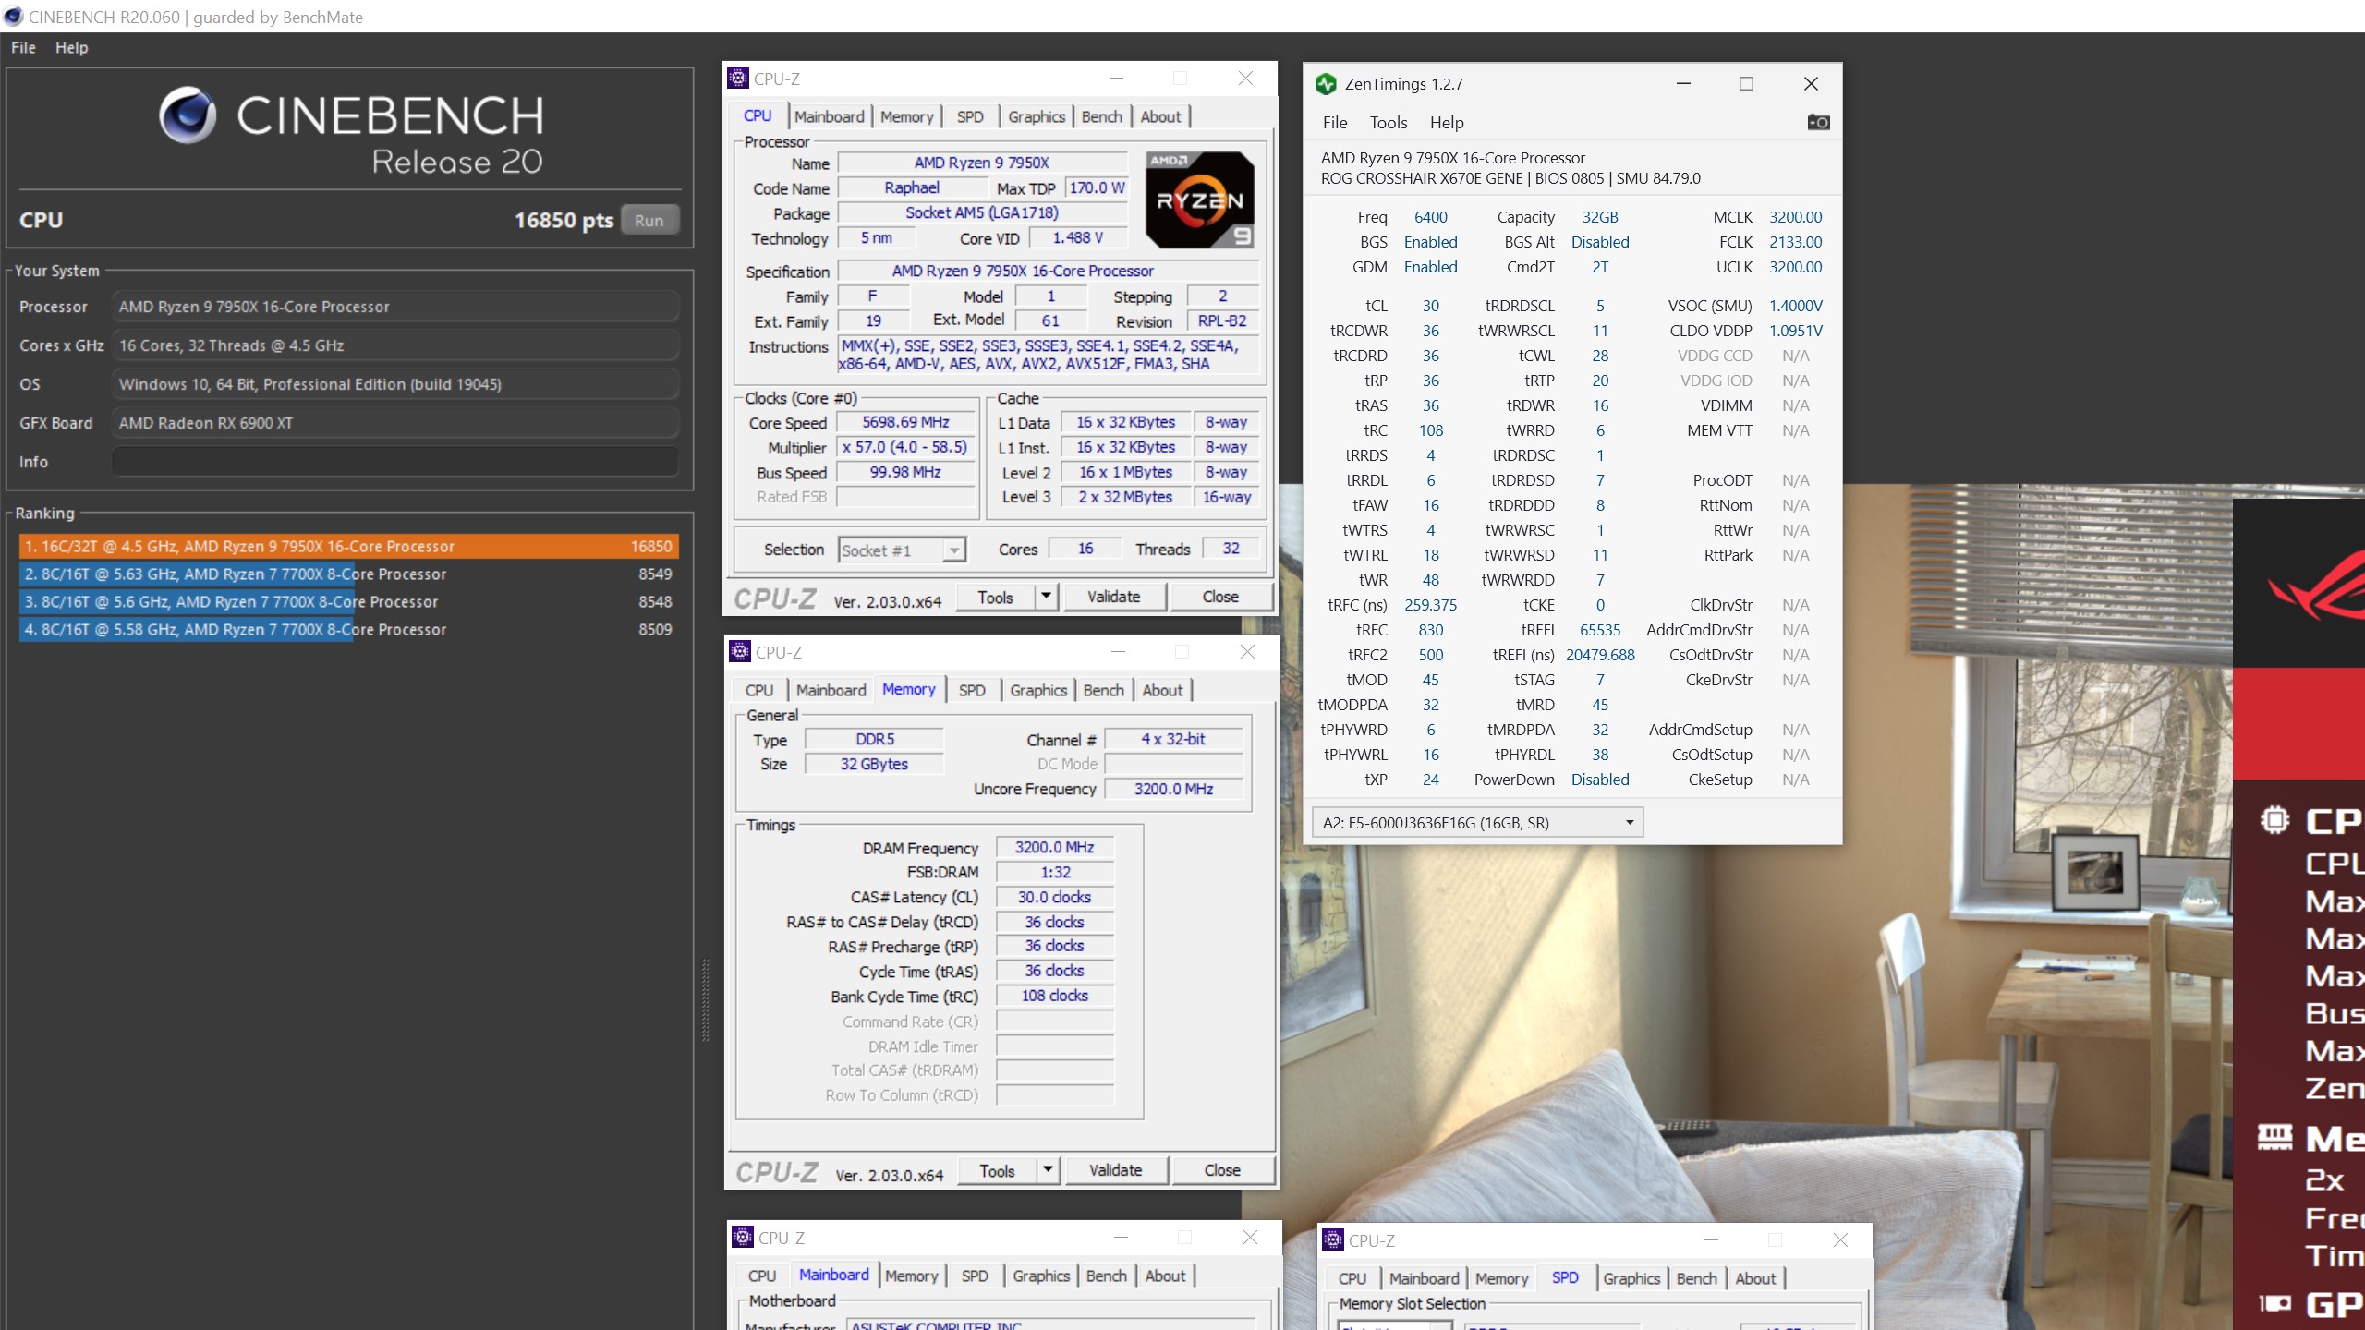
Task: Open the File menu in ZenTimings
Action: [x=1335, y=123]
